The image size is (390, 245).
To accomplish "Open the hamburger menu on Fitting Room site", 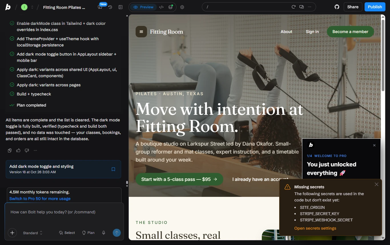I will coord(141,32).
